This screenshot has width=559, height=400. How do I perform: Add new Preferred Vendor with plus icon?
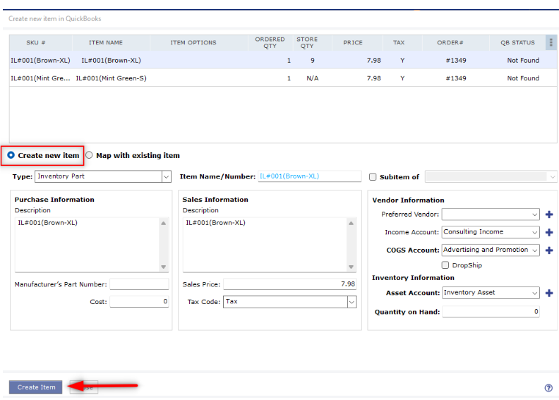pyautogui.click(x=549, y=214)
